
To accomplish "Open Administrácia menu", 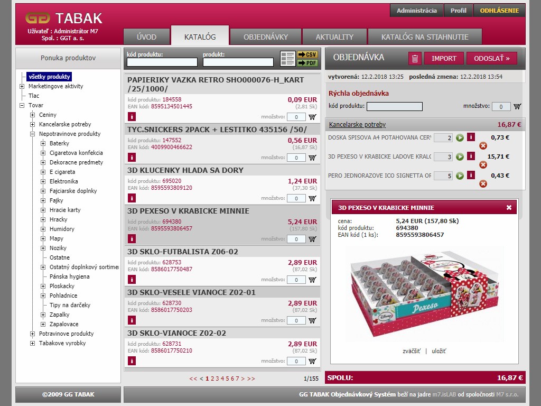I will click(417, 11).
